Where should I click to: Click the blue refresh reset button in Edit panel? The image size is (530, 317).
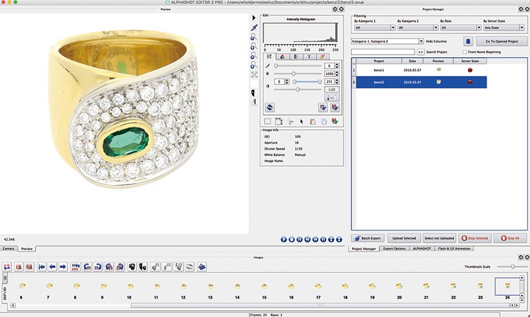269,107
